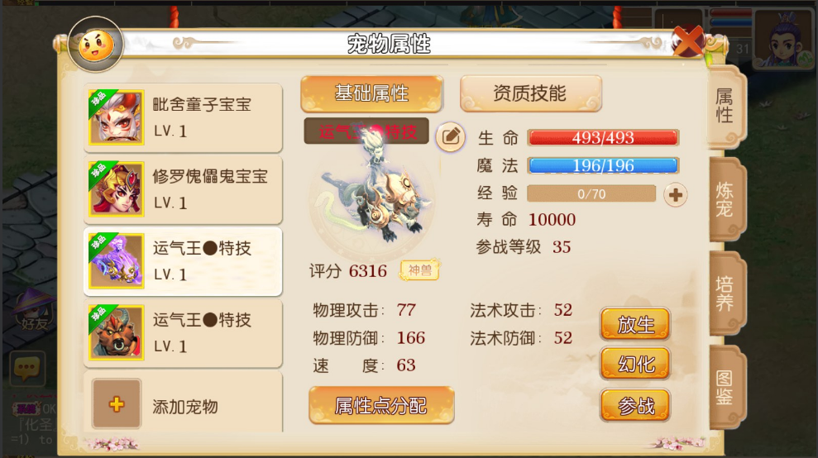This screenshot has width=818, height=458.
Task: Click the 参战 button
Action: click(635, 405)
